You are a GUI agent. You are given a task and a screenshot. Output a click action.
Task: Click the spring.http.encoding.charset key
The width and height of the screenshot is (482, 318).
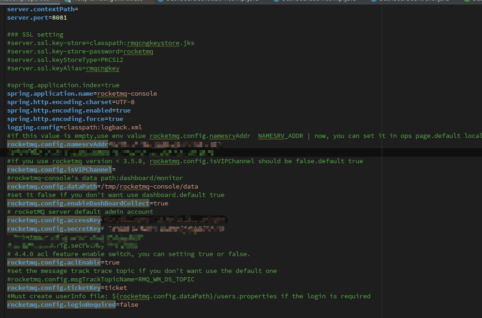[59, 102]
